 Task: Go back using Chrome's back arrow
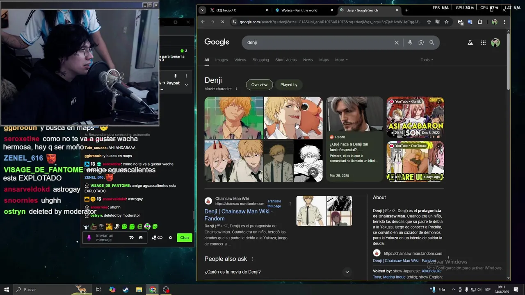[203, 22]
